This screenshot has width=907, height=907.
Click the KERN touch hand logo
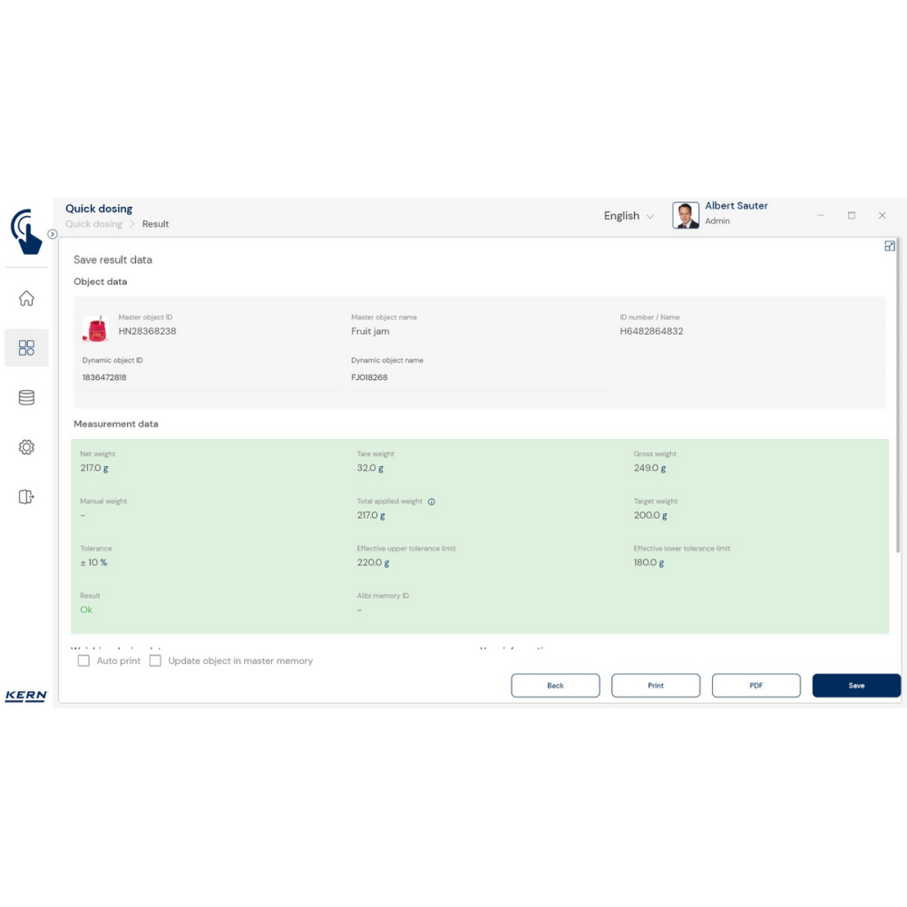pos(26,231)
